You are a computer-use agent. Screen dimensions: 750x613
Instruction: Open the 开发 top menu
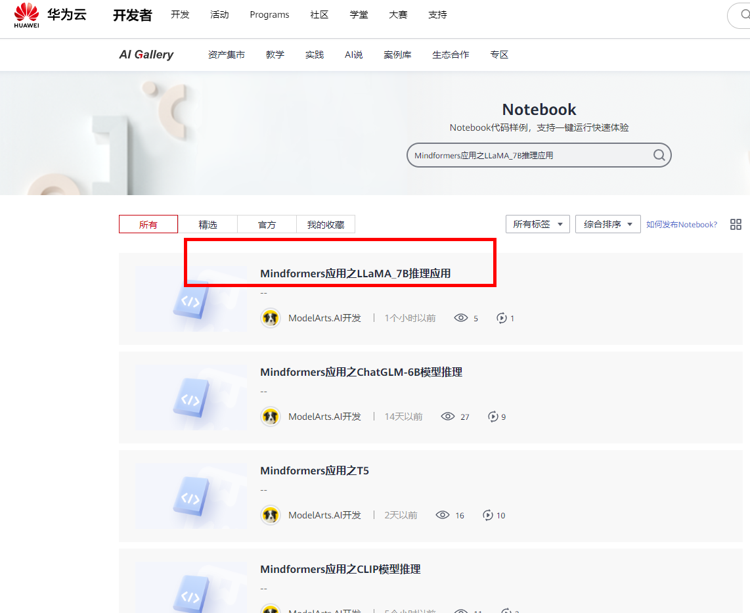181,15
